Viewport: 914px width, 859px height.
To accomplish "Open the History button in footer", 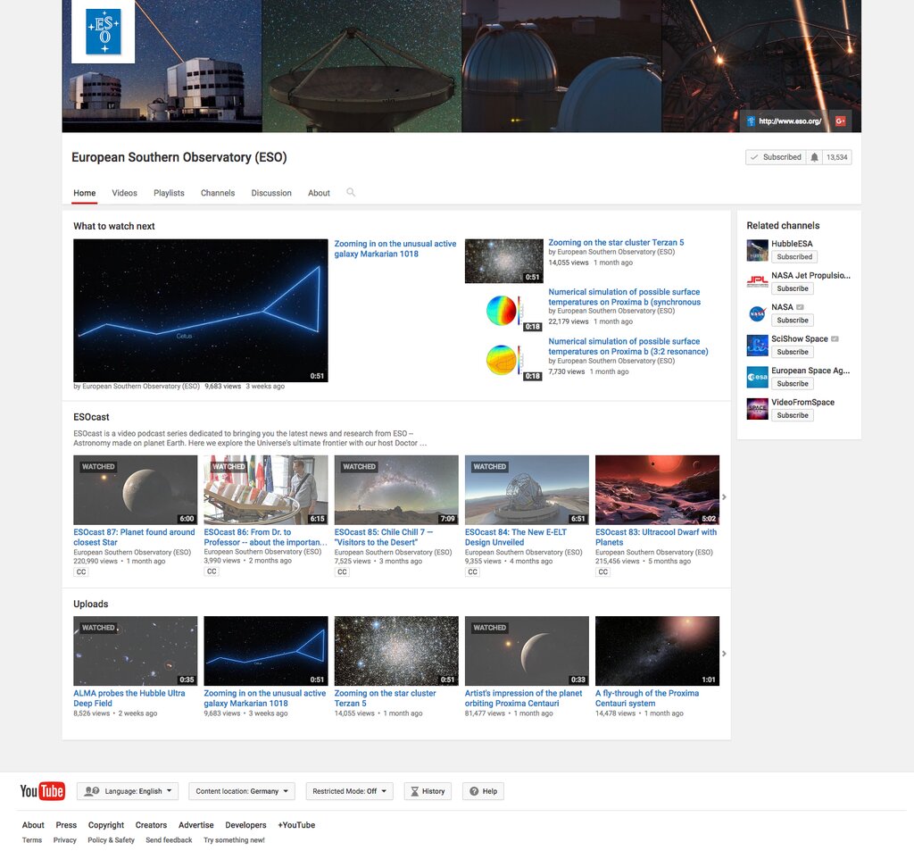I will tap(428, 791).
